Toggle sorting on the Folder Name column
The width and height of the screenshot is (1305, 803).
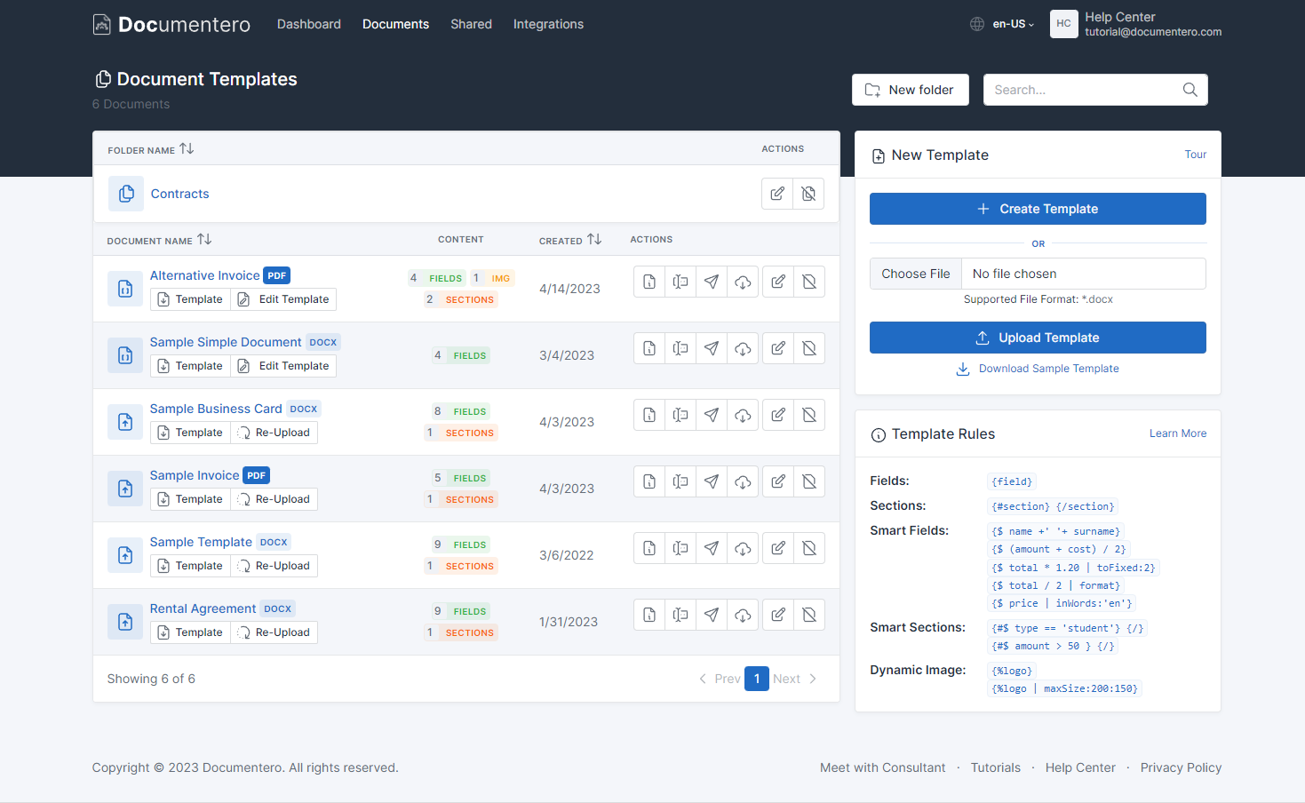click(187, 148)
